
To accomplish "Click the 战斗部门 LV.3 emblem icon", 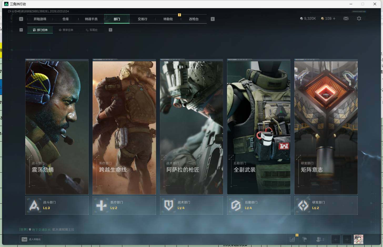I will coord(34,205).
